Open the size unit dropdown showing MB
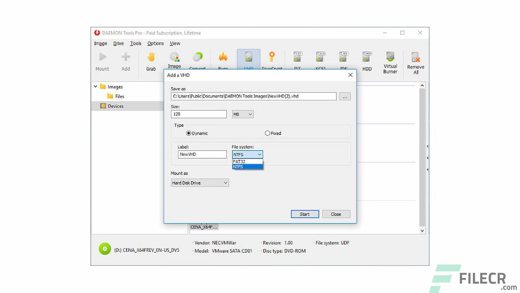520x293 pixels. (x=242, y=114)
